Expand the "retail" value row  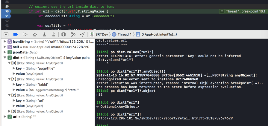[x=14, y=90]
